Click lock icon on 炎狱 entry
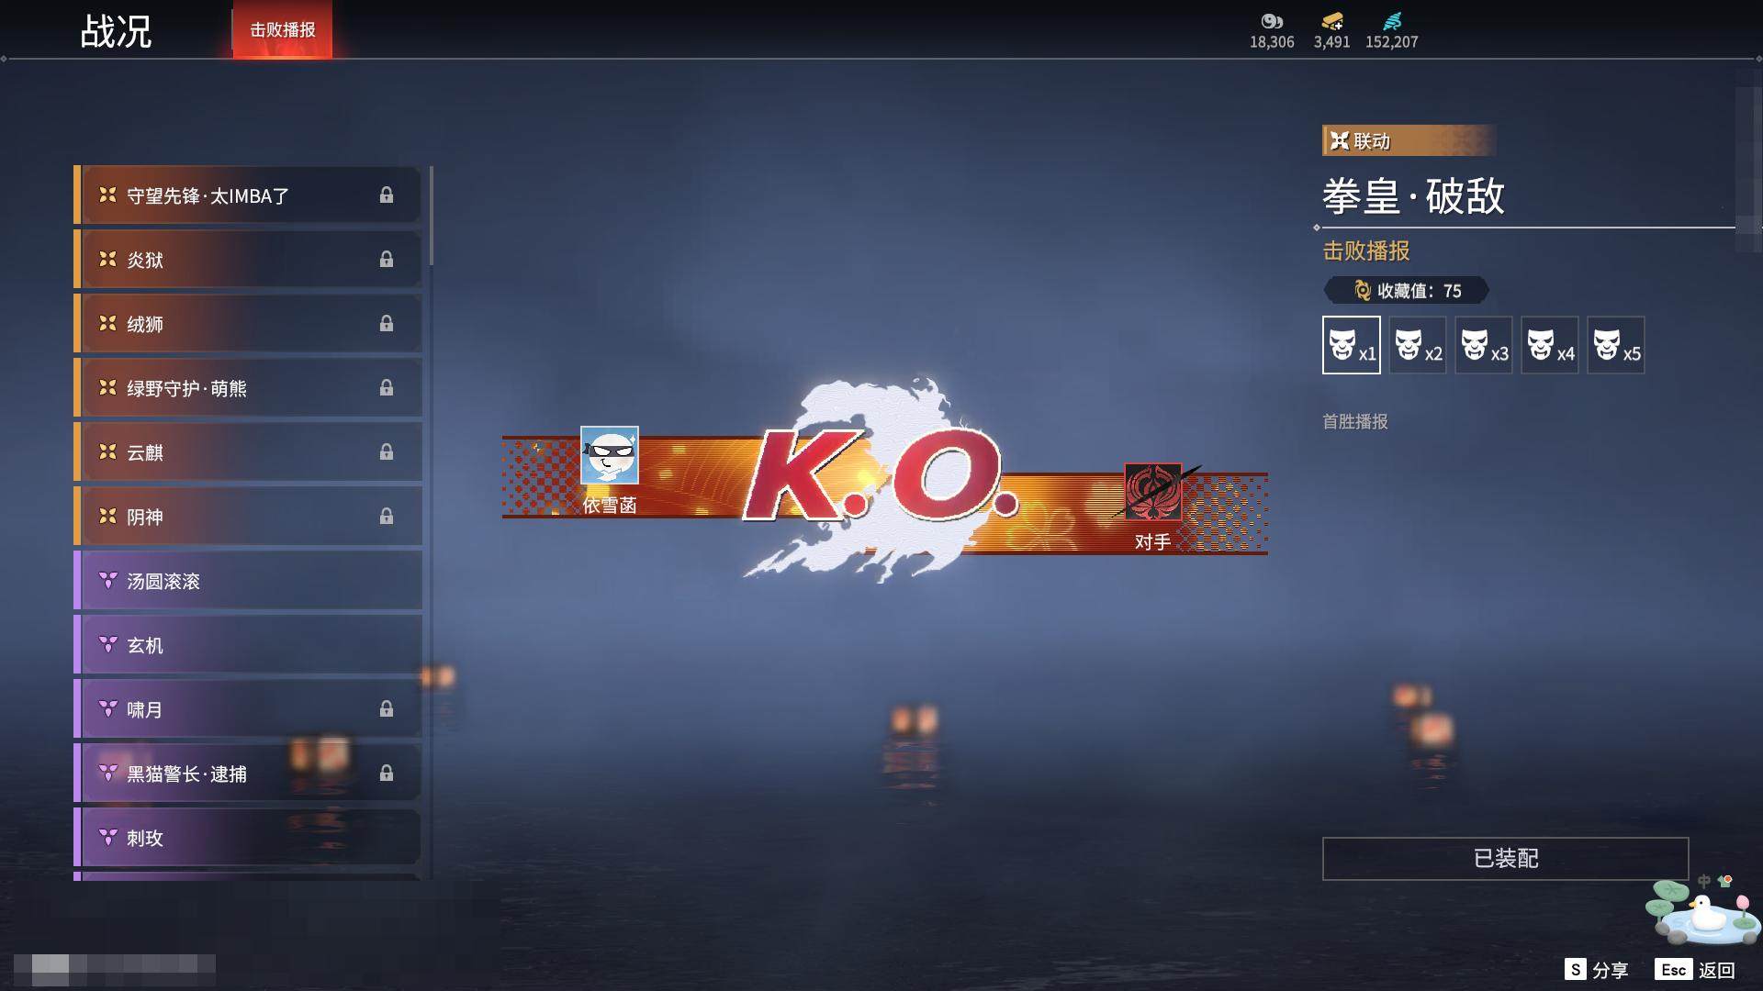The height and width of the screenshot is (991, 1763). [x=387, y=260]
